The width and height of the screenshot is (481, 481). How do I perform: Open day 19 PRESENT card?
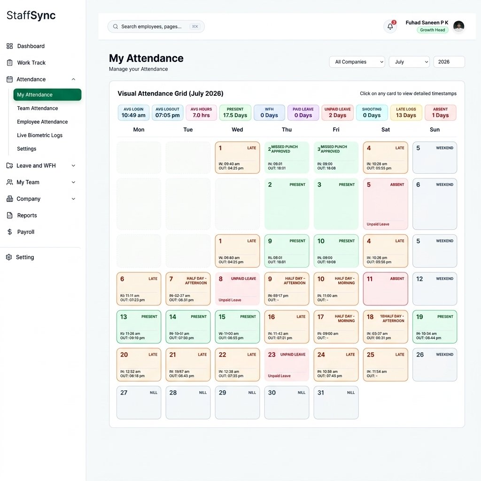(434, 327)
